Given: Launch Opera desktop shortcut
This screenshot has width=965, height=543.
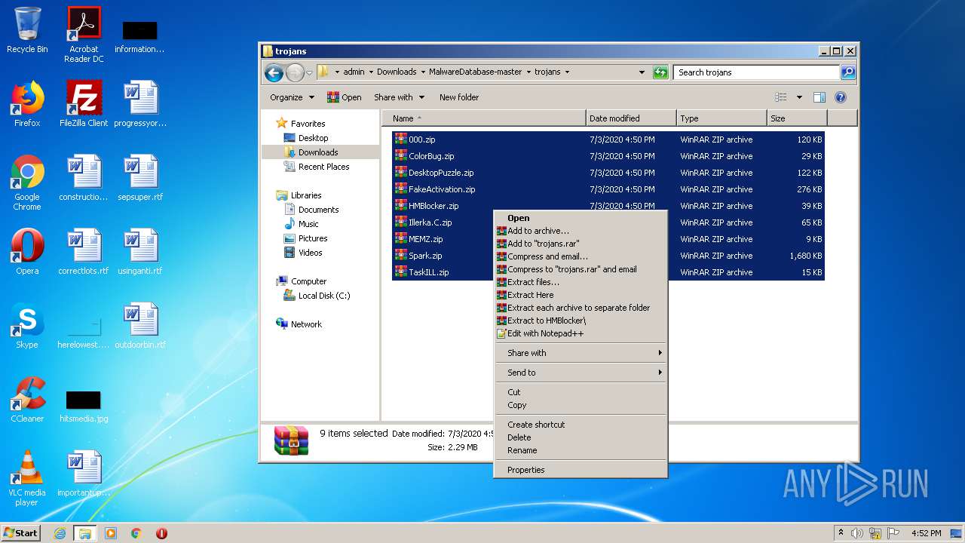Looking at the screenshot, I should click(27, 252).
